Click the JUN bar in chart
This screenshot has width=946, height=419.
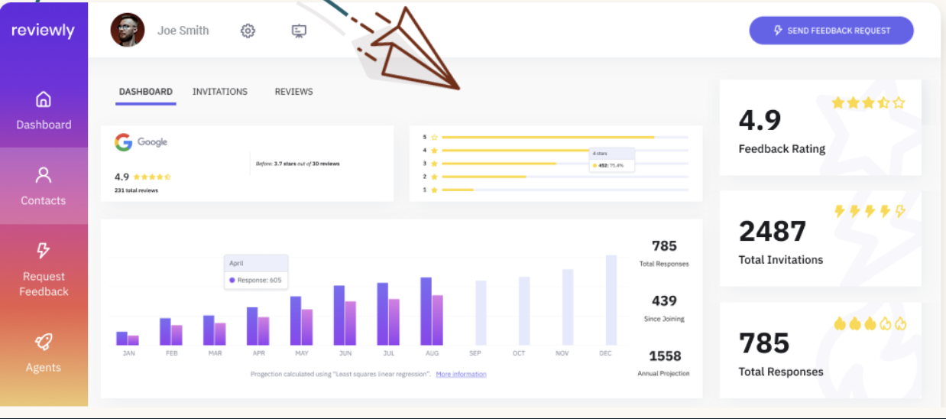[x=345, y=316]
